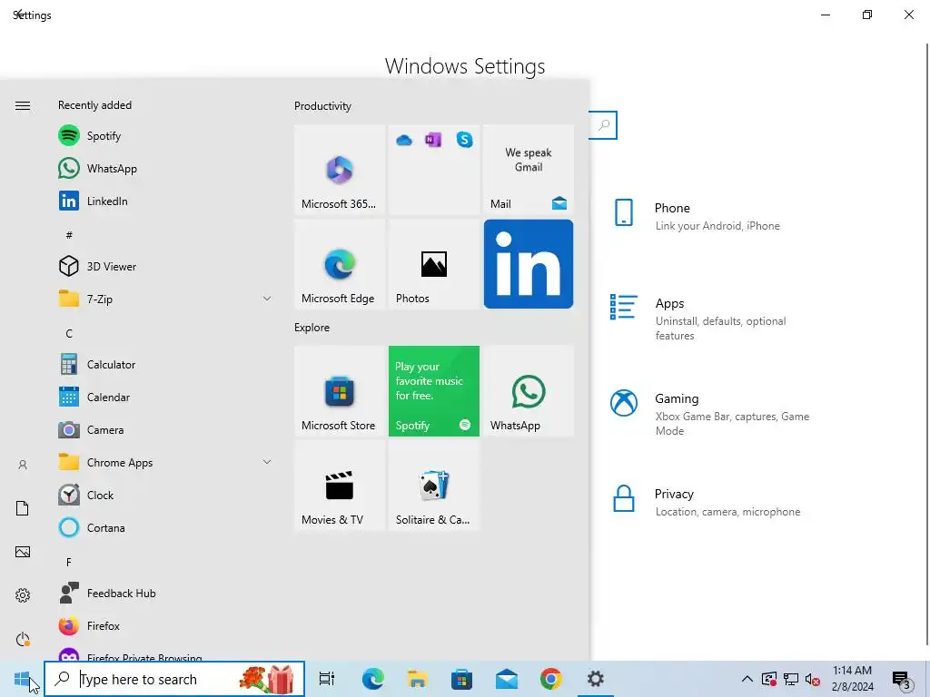Image resolution: width=930 pixels, height=697 pixels.
Task: Click the 'F' letter index header
Action: [x=69, y=562]
